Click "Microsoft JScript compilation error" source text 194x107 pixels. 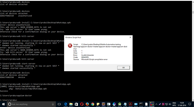(x=94, y=59)
